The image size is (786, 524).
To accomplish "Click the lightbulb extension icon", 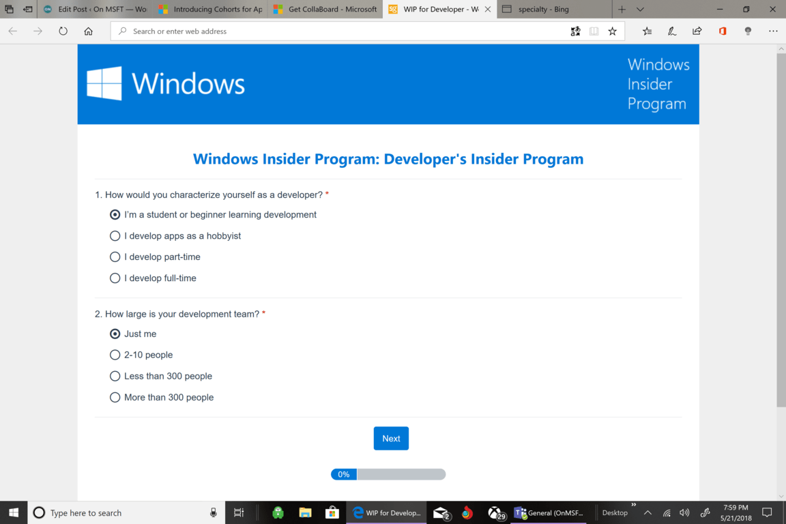I will click(748, 31).
